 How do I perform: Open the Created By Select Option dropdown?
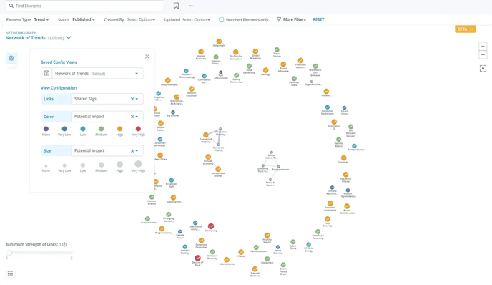[141, 19]
